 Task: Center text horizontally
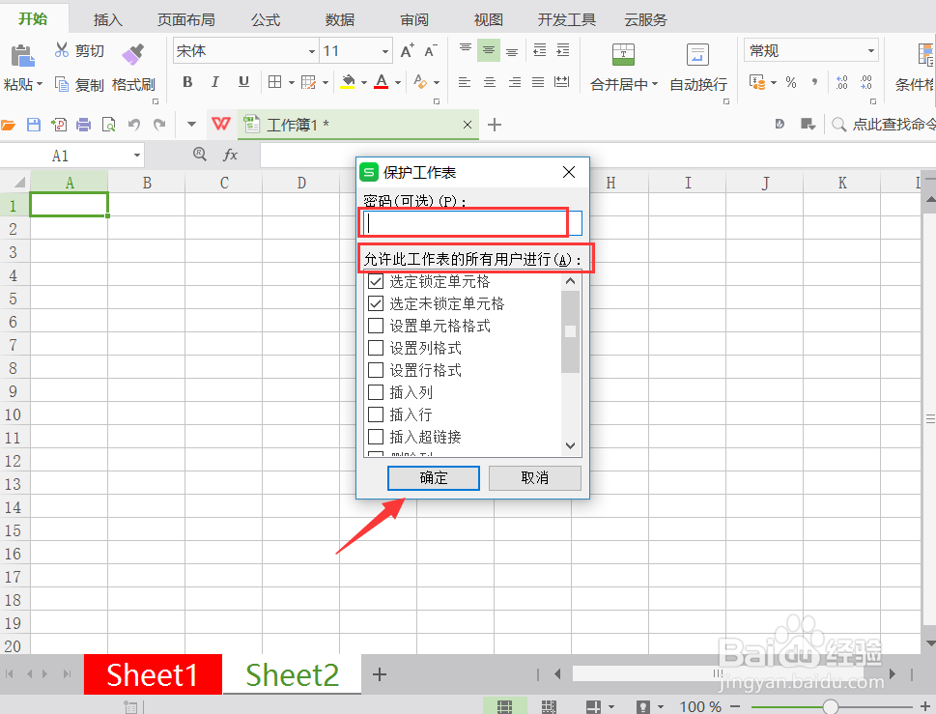[x=490, y=82]
